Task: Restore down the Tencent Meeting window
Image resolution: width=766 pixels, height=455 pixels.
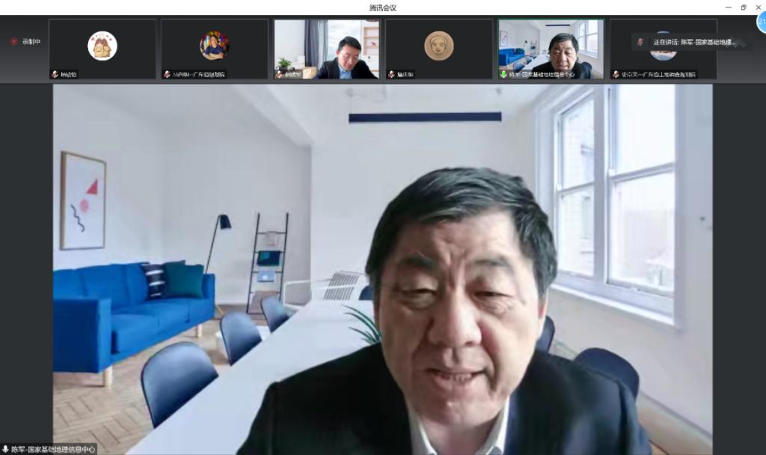Action: 743,7
